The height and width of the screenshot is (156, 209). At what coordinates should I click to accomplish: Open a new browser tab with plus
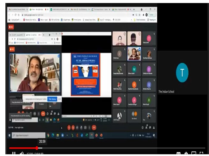[134, 10]
